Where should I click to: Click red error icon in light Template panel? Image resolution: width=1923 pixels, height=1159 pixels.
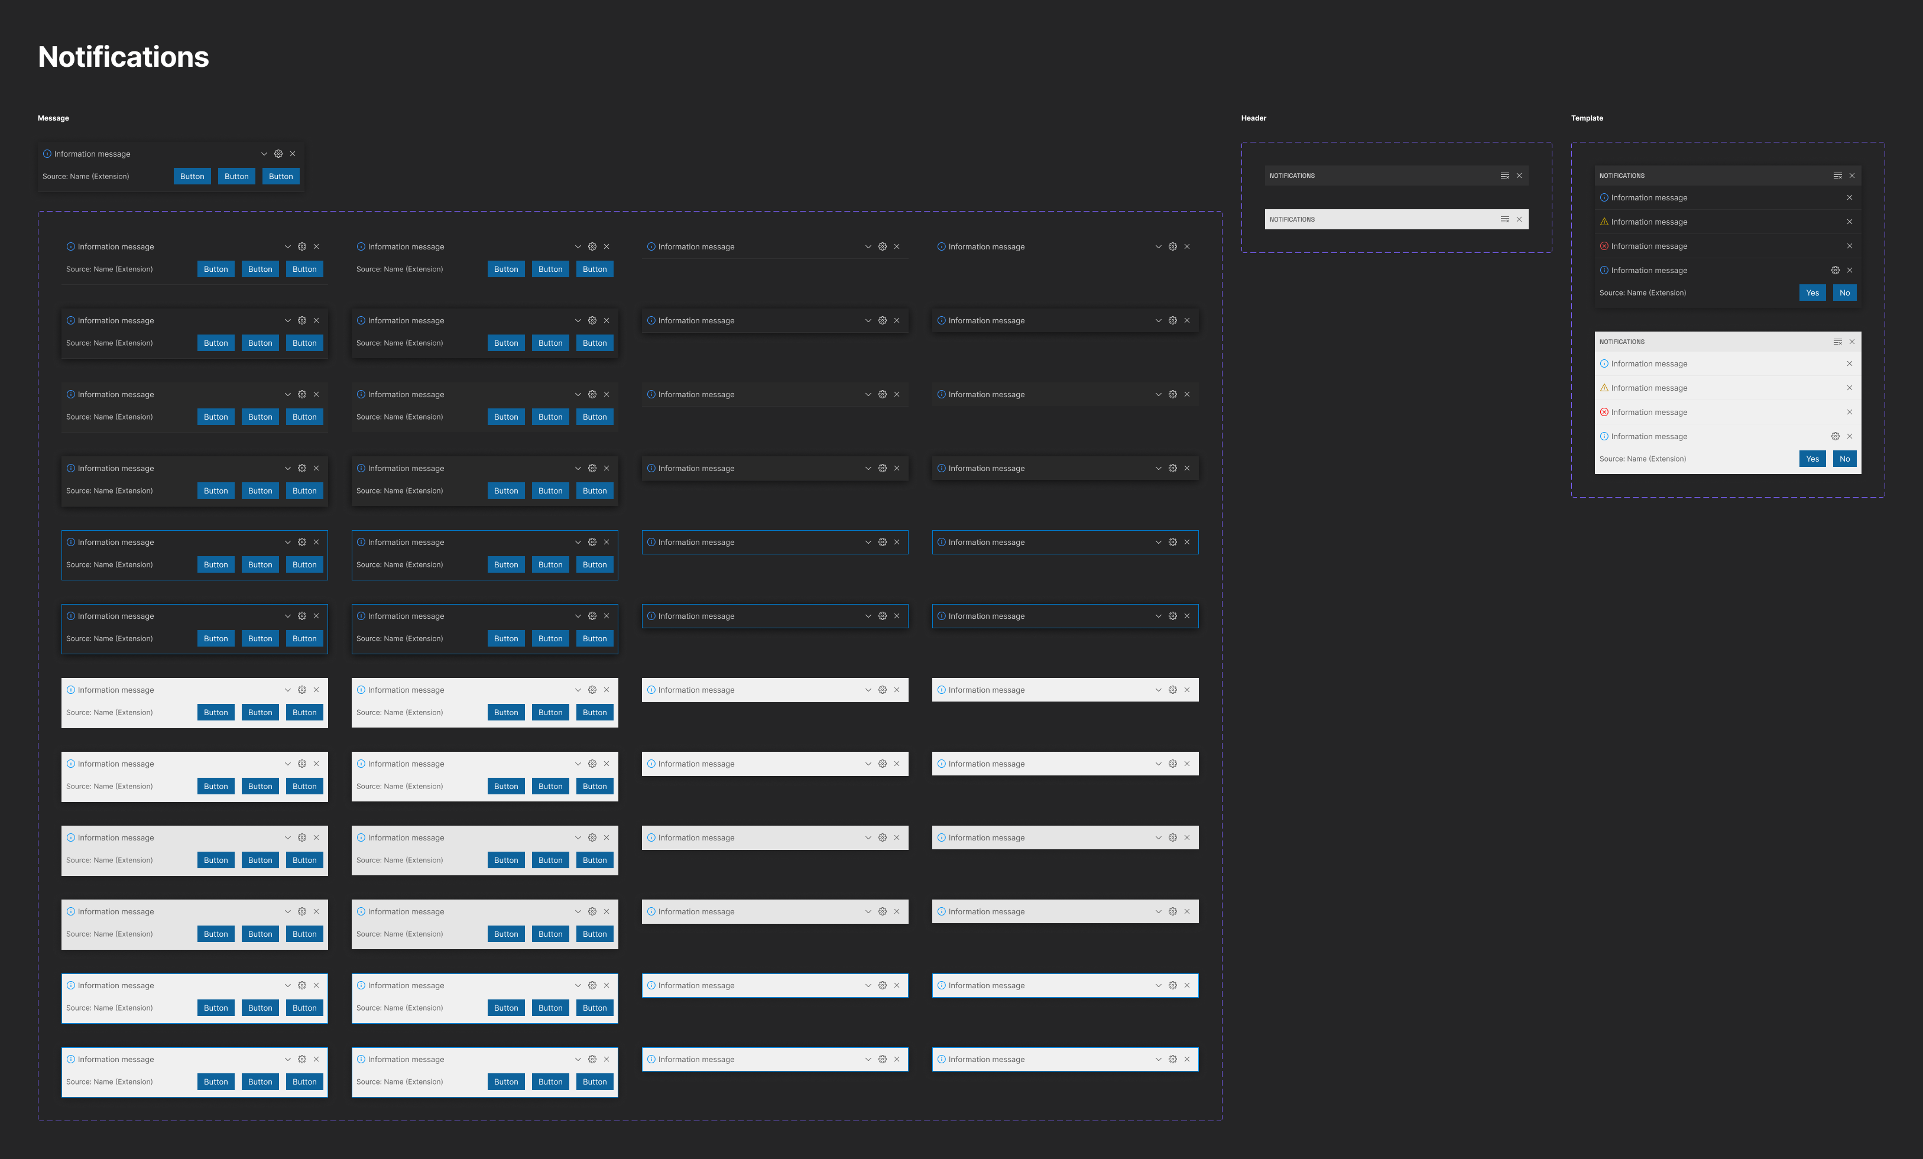(x=1604, y=412)
